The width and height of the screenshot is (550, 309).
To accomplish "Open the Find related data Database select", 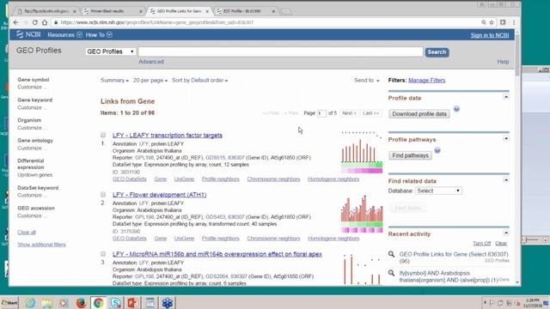I will click(x=438, y=191).
